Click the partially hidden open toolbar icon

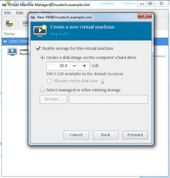point(25,23)
